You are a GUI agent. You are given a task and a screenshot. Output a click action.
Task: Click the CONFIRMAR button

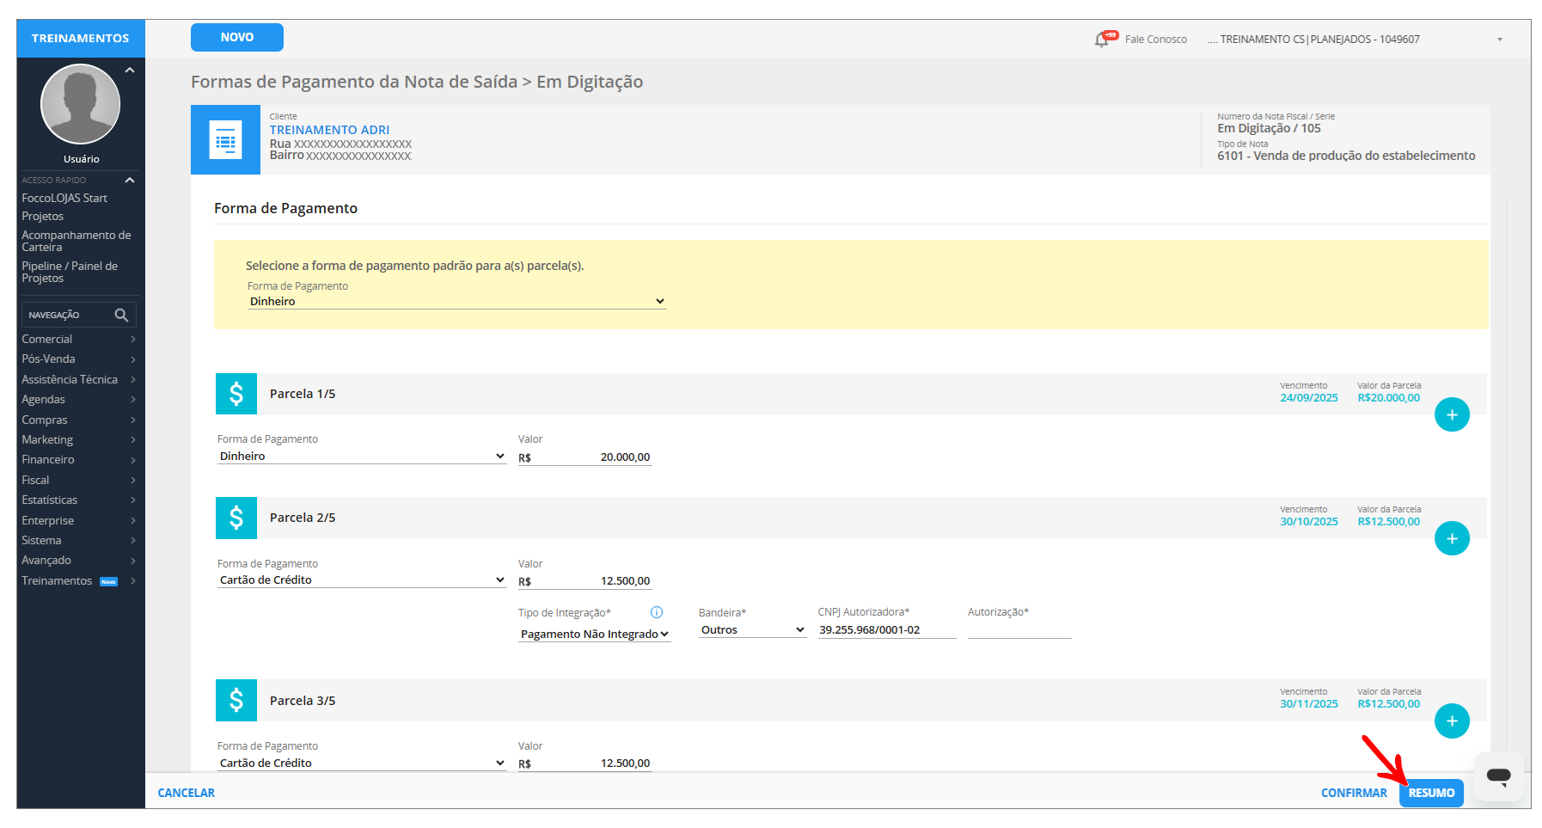(1353, 794)
